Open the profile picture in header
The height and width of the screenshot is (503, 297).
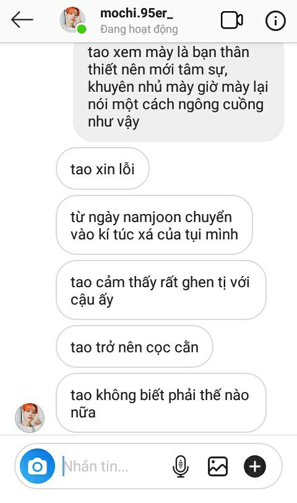coord(72,20)
